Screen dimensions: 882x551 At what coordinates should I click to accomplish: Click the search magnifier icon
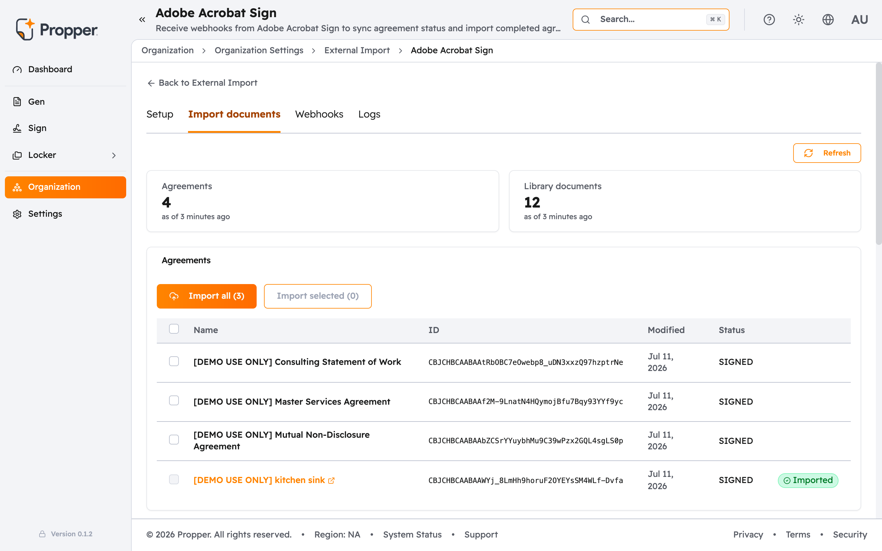point(585,19)
